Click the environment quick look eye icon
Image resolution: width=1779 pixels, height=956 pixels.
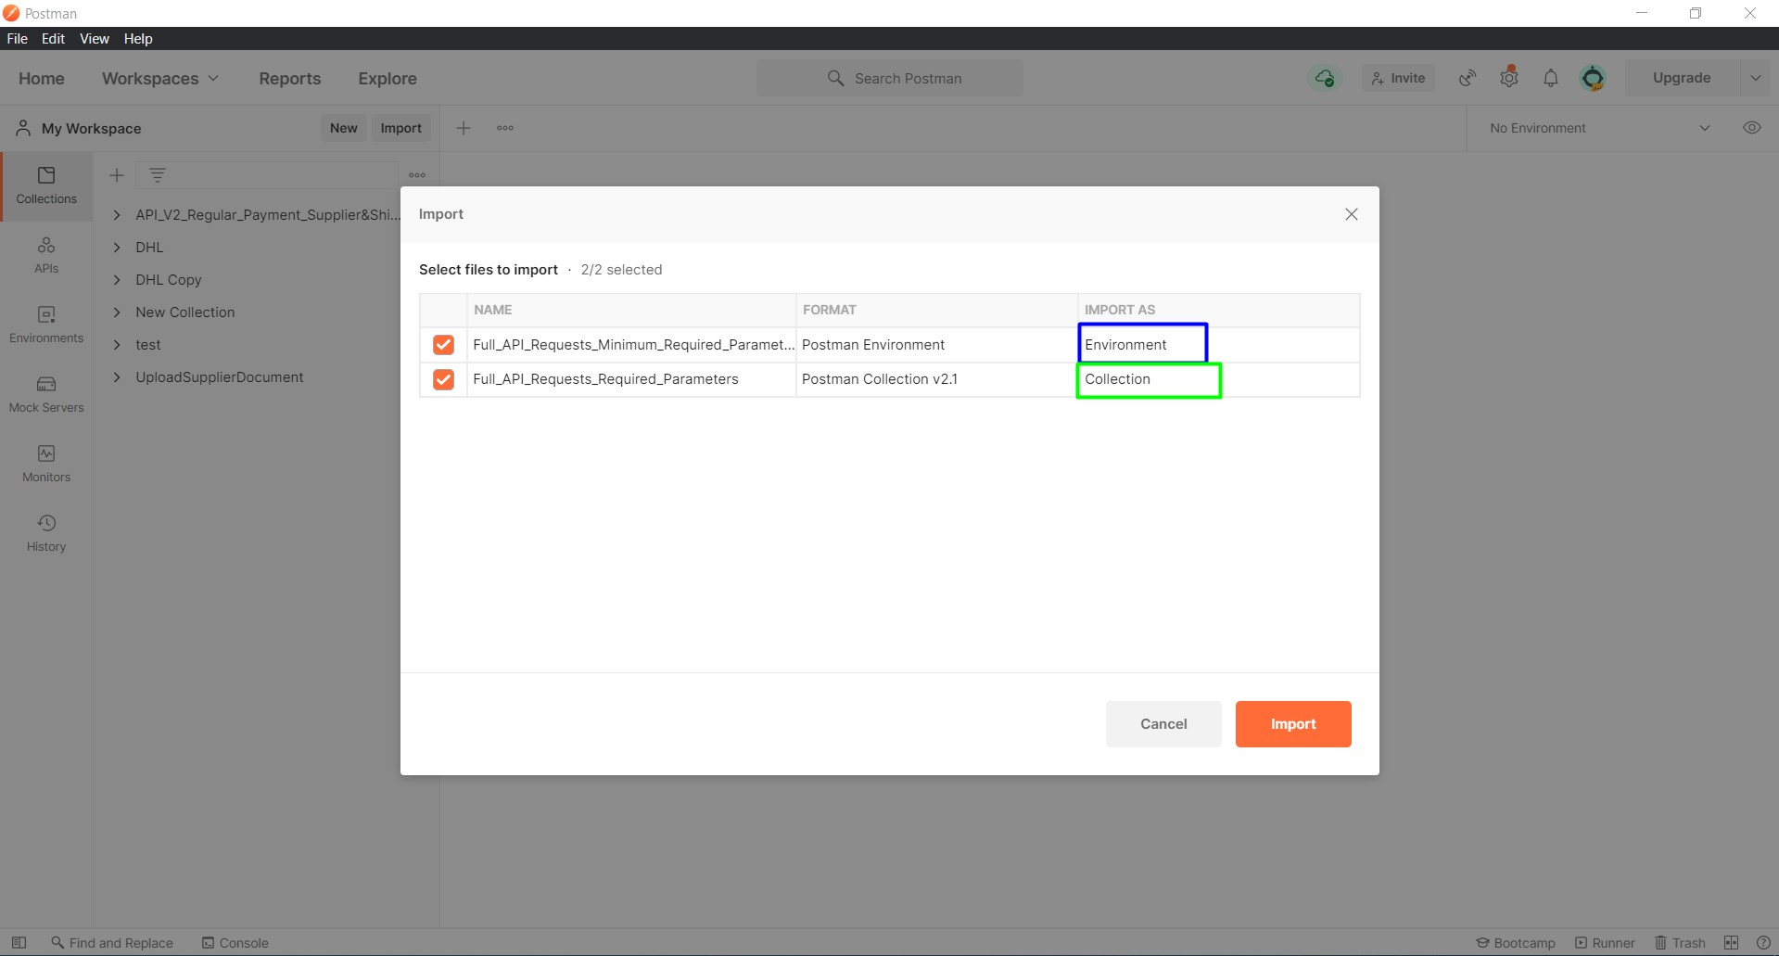coord(1752,128)
